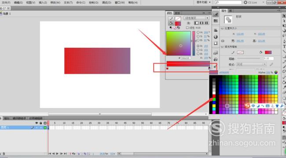Viewport: 286px width, 158px height.
Task: Open the 文件(F) File menu
Action: pos(6,3)
